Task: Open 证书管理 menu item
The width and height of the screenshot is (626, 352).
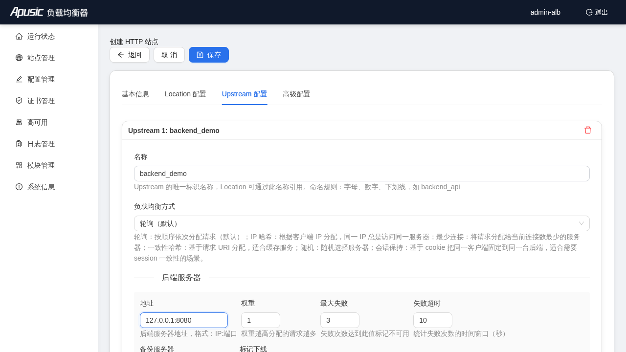Action: [49, 101]
